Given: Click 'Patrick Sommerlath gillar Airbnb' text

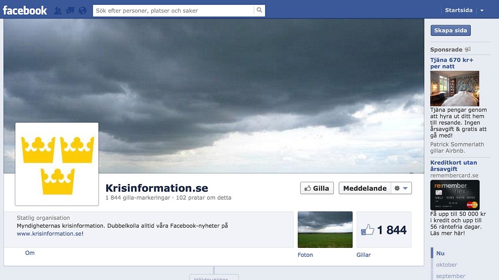Looking at the screenshot, I should tap(457, 148).
